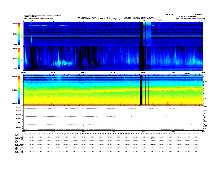Click the left Cal marker above RAD2 panel
Viewport: 219px width, 169px height.
pos(32,21)
